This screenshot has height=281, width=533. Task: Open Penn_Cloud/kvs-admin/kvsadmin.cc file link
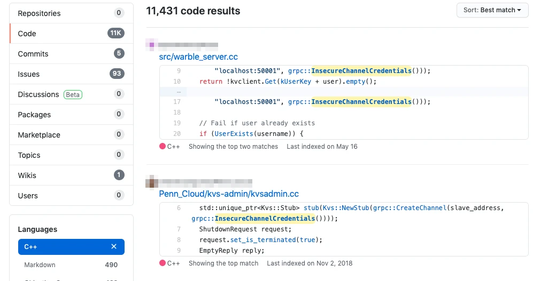pos(229,194)
